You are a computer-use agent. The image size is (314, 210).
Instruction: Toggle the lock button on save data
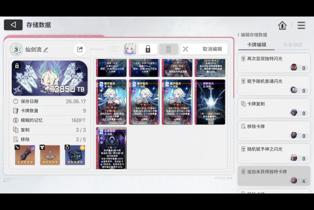click(148, 49)
